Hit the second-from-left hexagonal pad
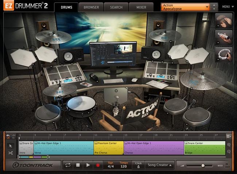The width and height of the screenshot is (237, 174). coord(46,54)
